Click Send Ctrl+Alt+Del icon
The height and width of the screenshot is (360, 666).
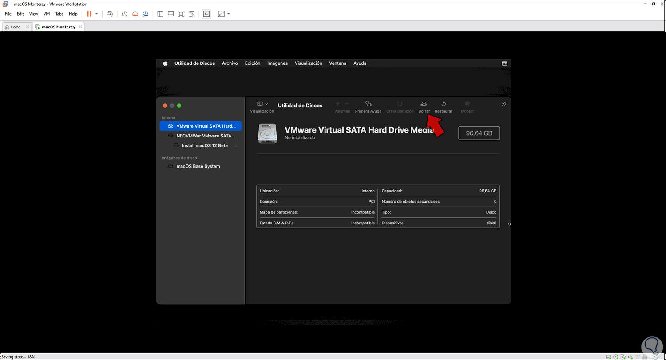(x=110, y=14)
